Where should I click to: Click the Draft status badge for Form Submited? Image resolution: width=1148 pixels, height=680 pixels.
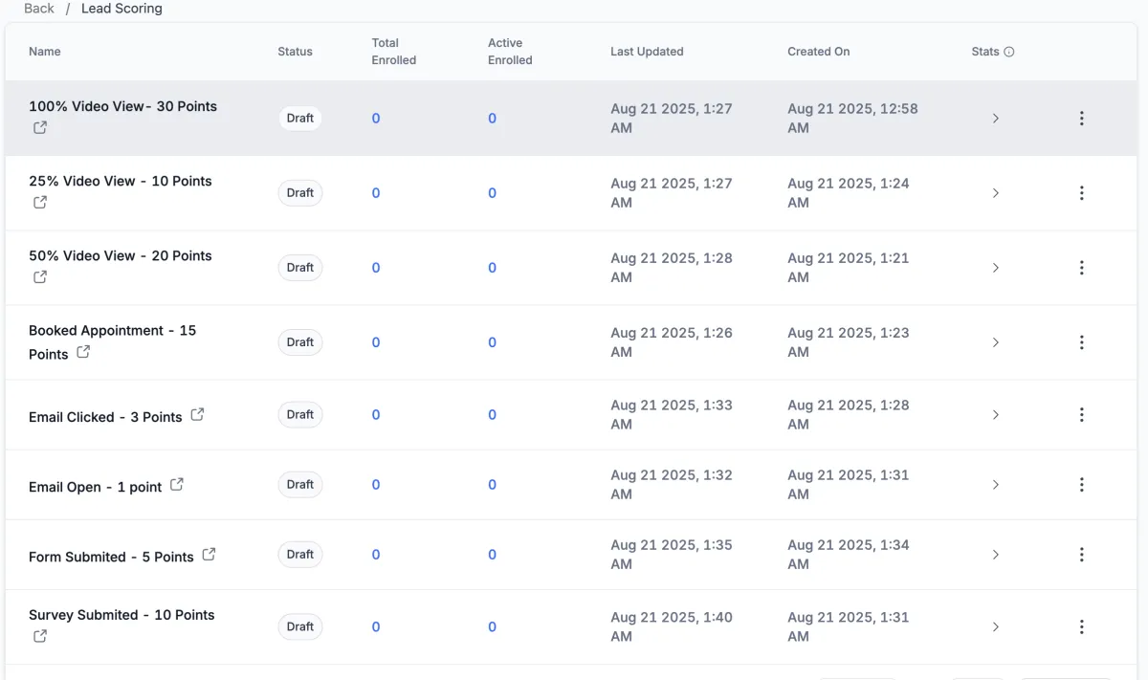(300, 555)
